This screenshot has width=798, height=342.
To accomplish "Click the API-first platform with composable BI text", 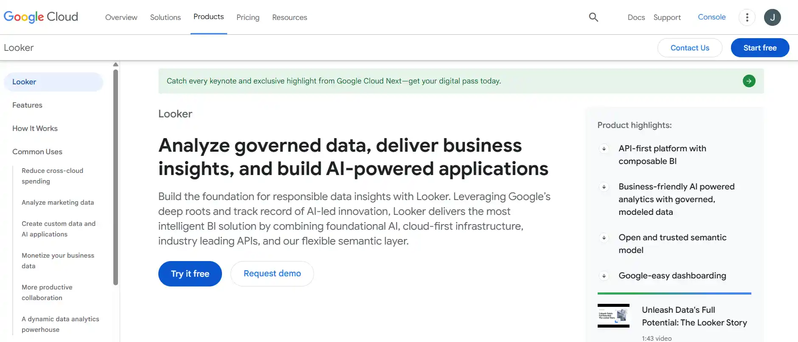I will click(x=662, y=155).
